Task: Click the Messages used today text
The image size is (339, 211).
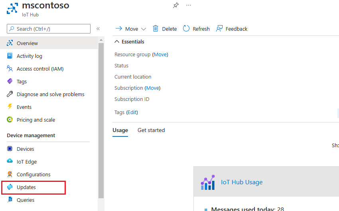Action: 247,209
